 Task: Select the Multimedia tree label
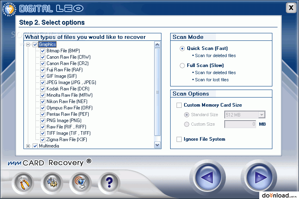pyautogui.click(x=49, y=146)
